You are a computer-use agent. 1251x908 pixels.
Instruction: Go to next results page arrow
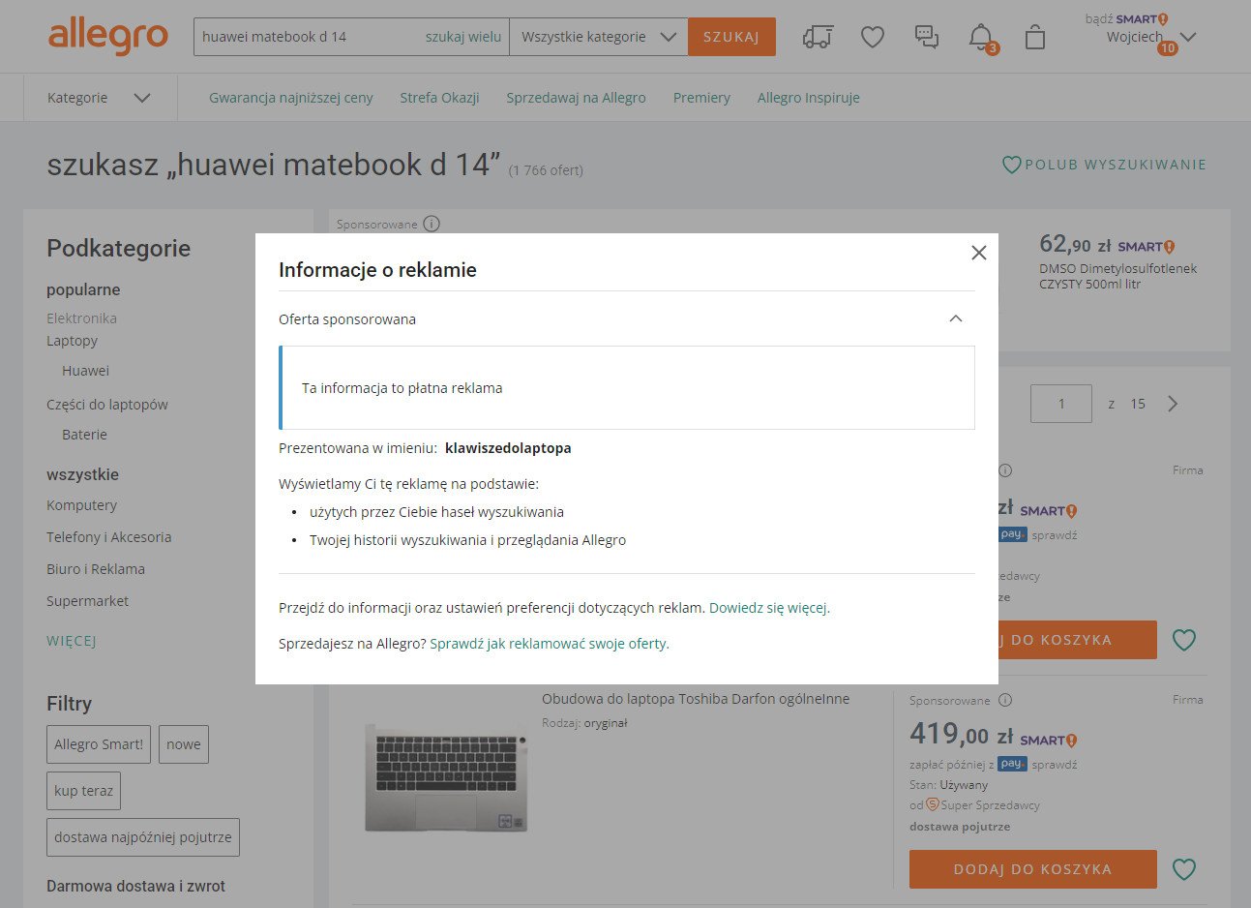pos(1173,404)
